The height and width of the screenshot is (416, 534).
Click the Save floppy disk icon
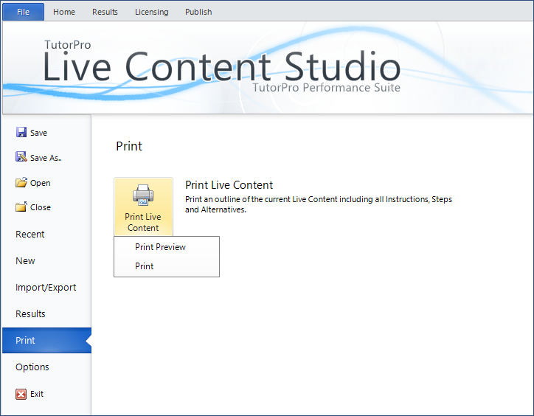pos(21,132)
